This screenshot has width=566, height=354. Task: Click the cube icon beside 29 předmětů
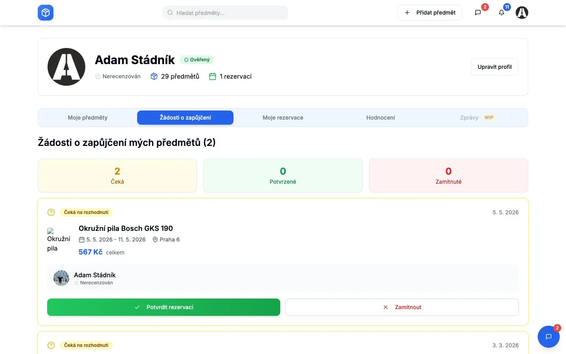point(154,76)
